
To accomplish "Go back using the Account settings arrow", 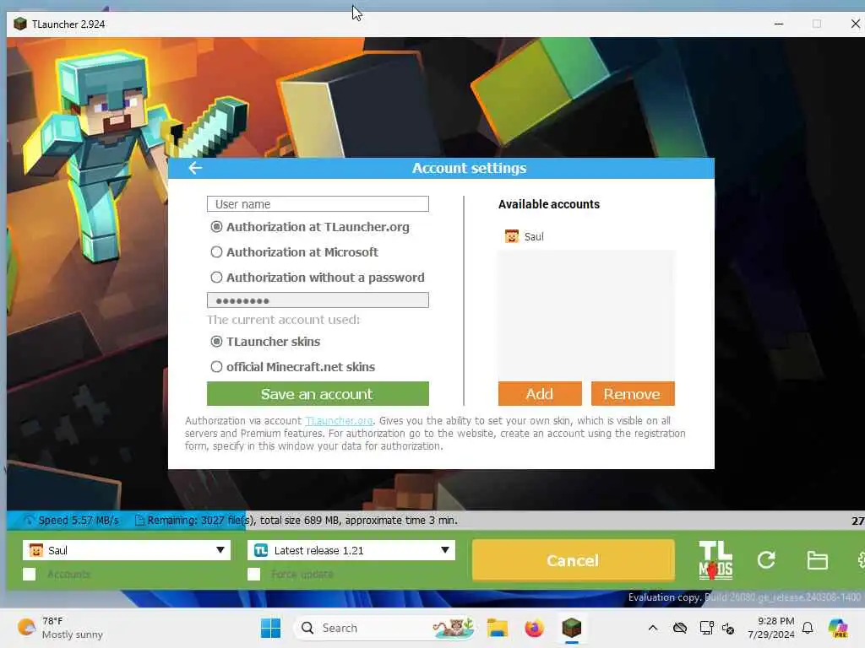I will [195, 168].
